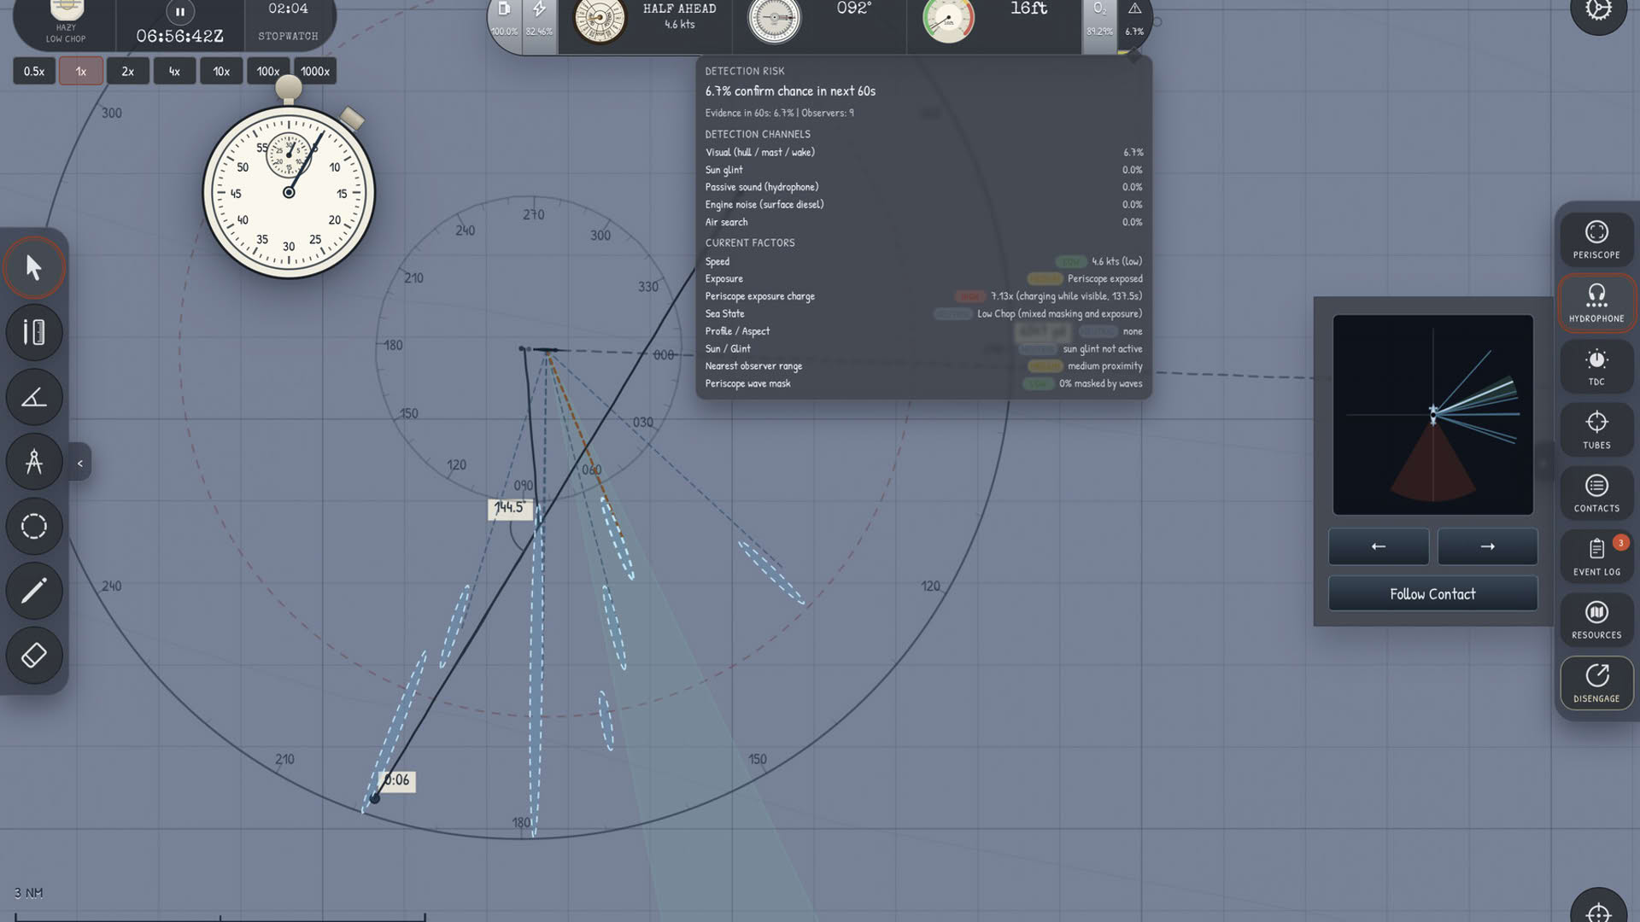This screenshot has width=1640, height=922.
Task: Select the eraser tool
Action: [34, 656]
